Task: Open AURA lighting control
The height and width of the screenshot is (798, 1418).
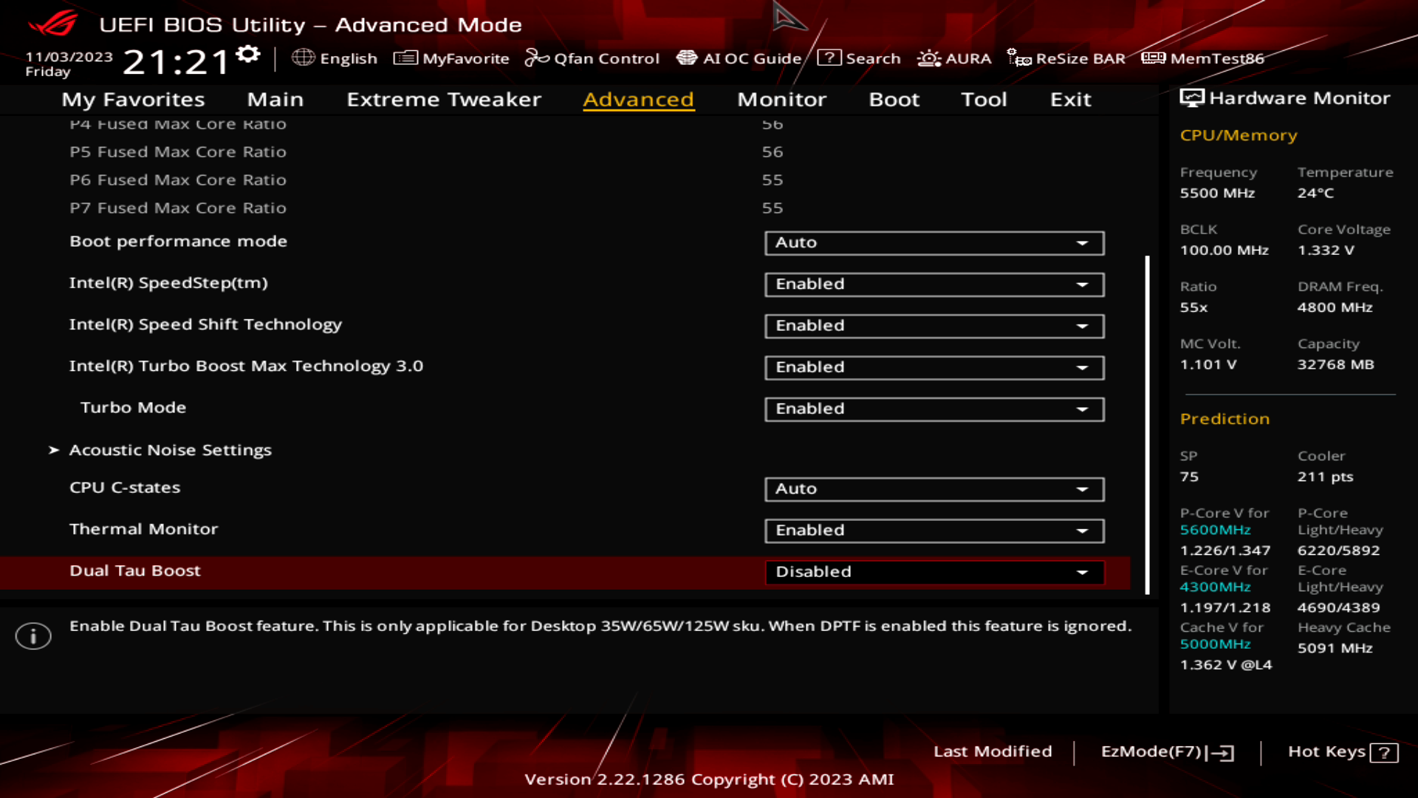Action: (956, 58)
